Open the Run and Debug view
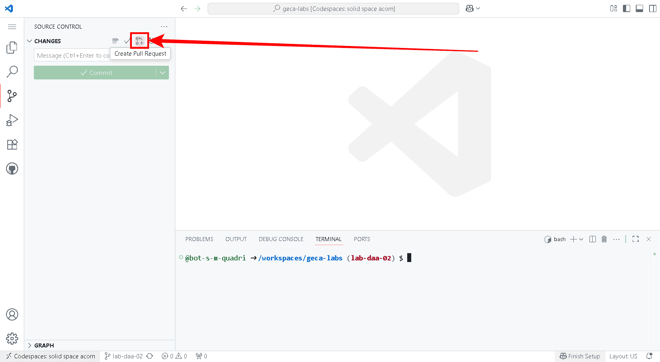Image resolution: width=660 pixels, height=362 pixels. [x=12, y=120]
